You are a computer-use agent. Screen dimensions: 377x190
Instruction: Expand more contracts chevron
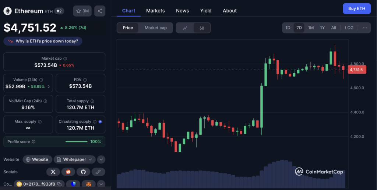[x=101, y=184]
